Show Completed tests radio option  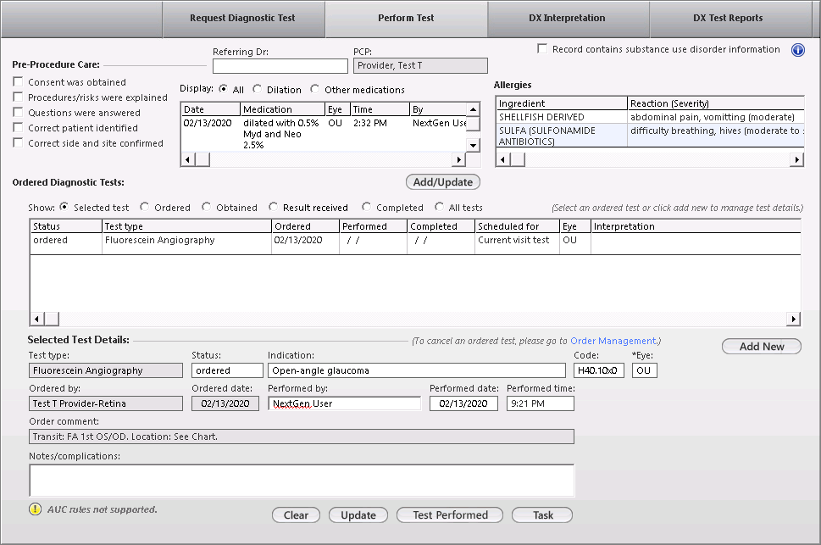pyautogui.click(x=367, y=207)
